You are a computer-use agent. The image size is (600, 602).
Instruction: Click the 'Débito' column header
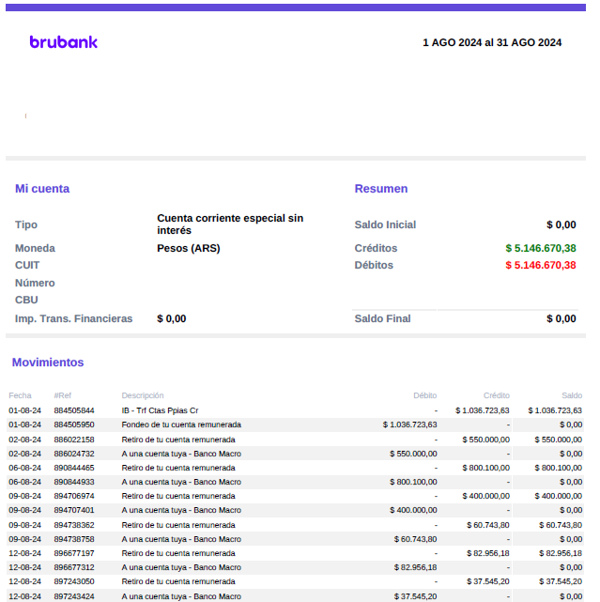pyautogui.click(x=425, y=395)
